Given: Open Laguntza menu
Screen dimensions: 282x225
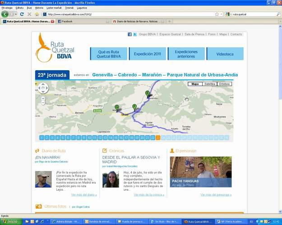Looking at the screenshot, I should click(82, 8).
